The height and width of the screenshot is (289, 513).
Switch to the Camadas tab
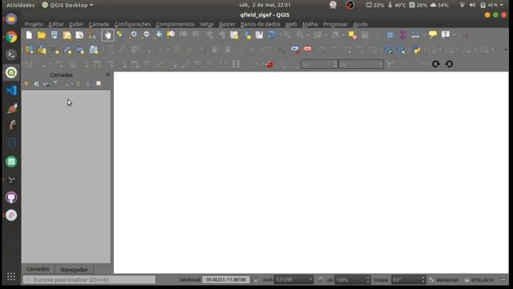click(38, 269)
